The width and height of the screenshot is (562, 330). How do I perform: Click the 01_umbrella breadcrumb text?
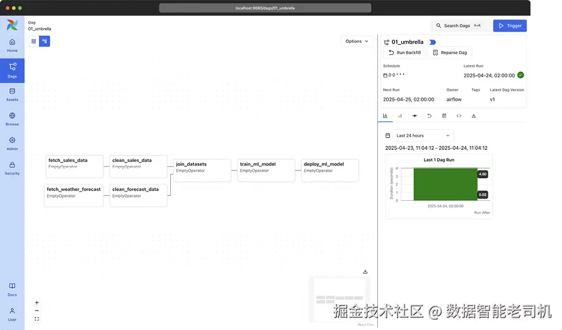point(40,29)
